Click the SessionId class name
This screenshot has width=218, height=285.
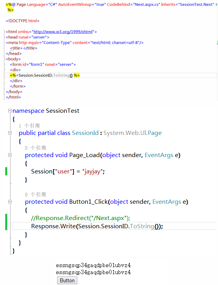pos(85,133)
